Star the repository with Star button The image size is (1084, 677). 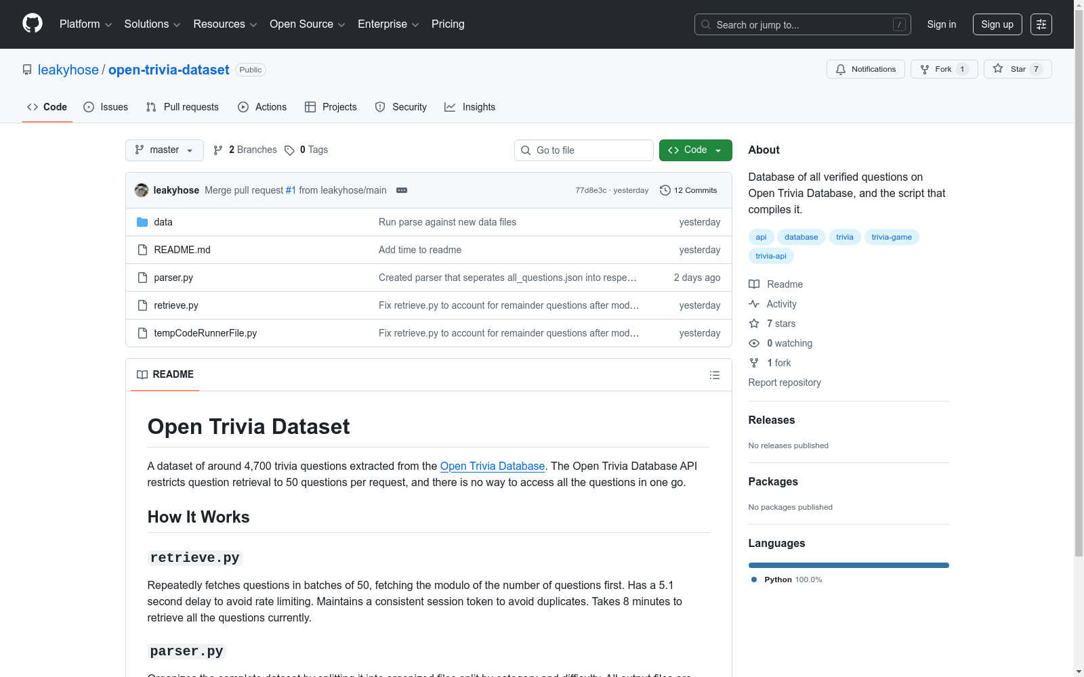tap(1018, 69)
